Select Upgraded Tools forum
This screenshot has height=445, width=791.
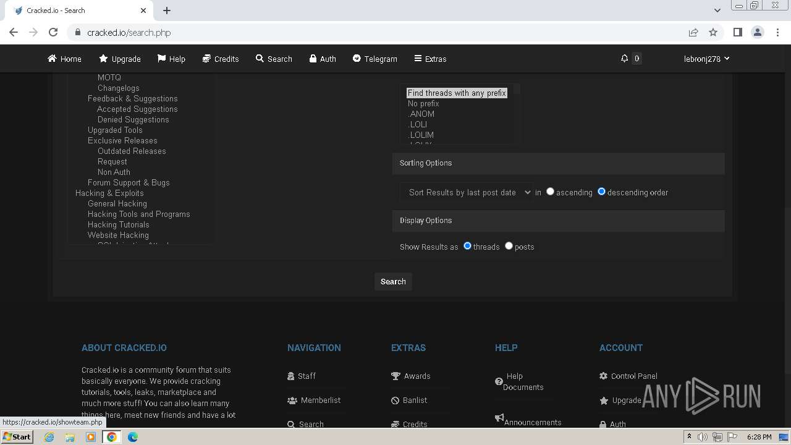(115, 130)
